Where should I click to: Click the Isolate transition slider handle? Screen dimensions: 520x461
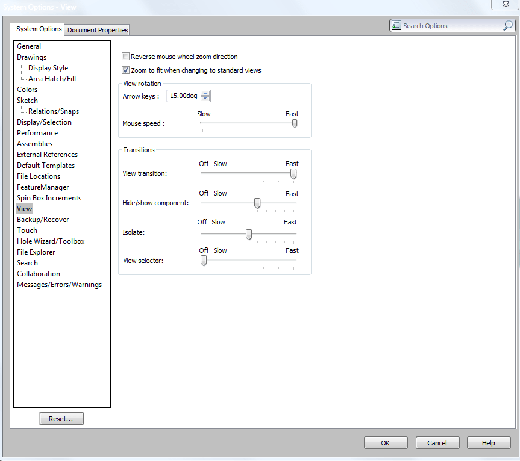[x=248, y=234]
